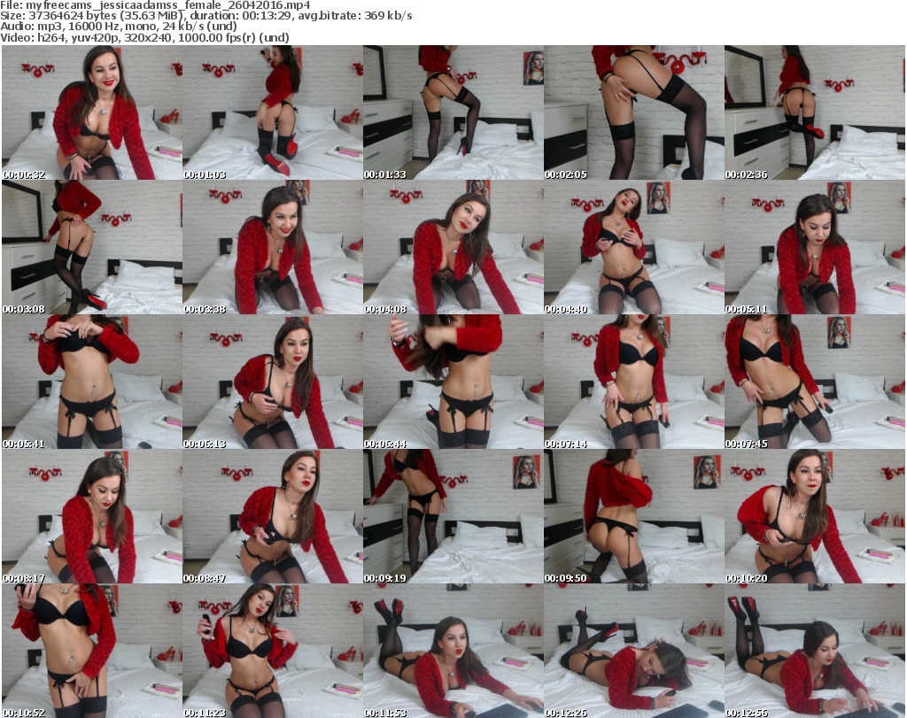Click the 'Size: 37364624 bytes' header line
907x718 pixels.
click(x=206, y=16)
